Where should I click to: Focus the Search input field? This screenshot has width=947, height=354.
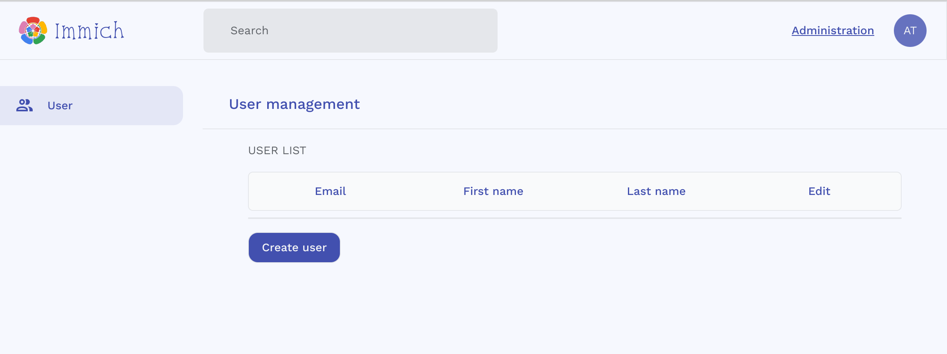[350, 30]
